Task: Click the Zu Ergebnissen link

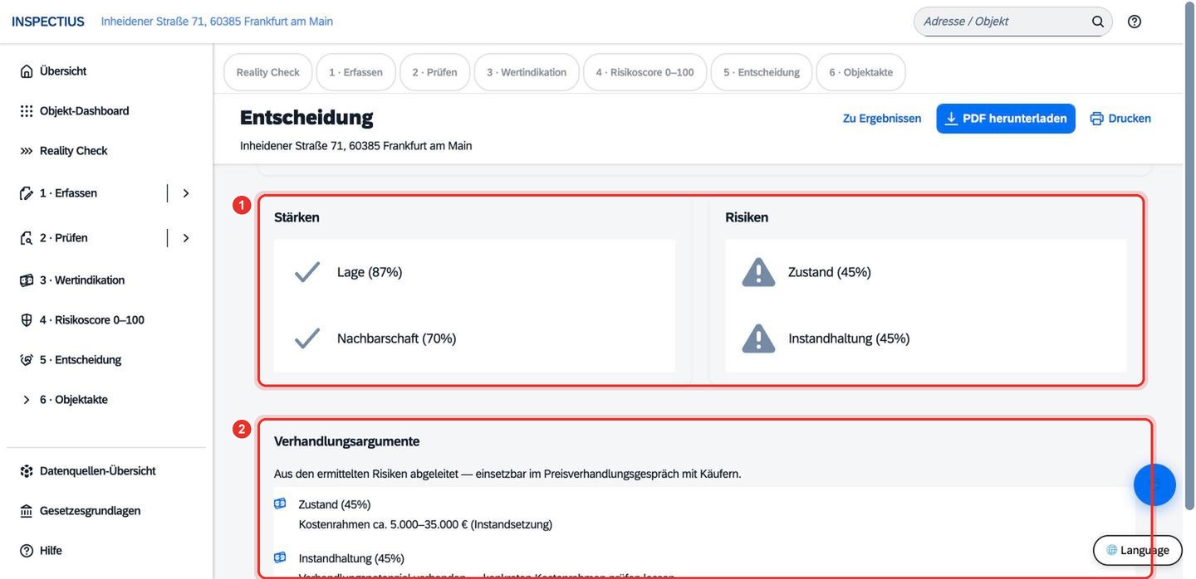Action: pyautogui.click(x=882, y=119)
